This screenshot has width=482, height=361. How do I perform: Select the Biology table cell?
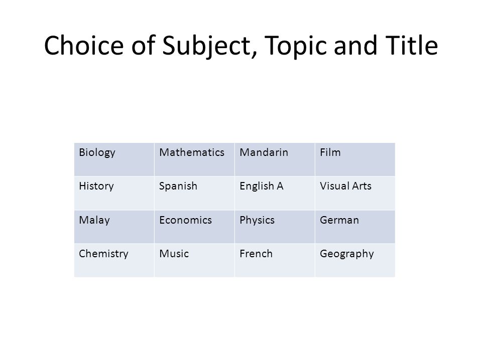click(x=114, y=159)
